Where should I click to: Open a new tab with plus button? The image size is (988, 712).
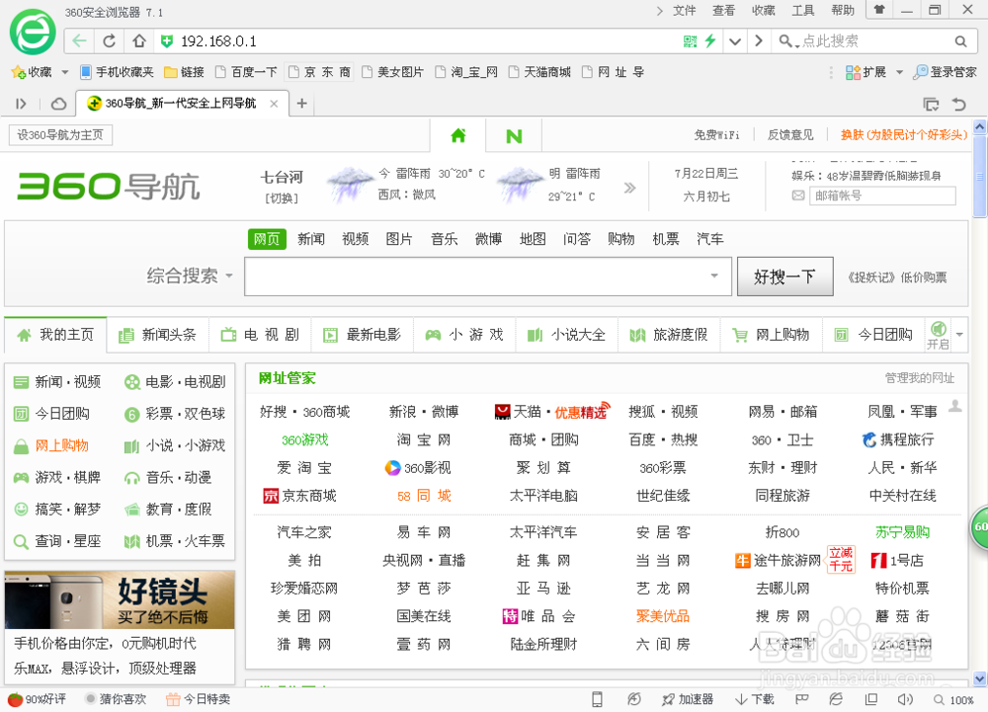[x=301, y=104]
